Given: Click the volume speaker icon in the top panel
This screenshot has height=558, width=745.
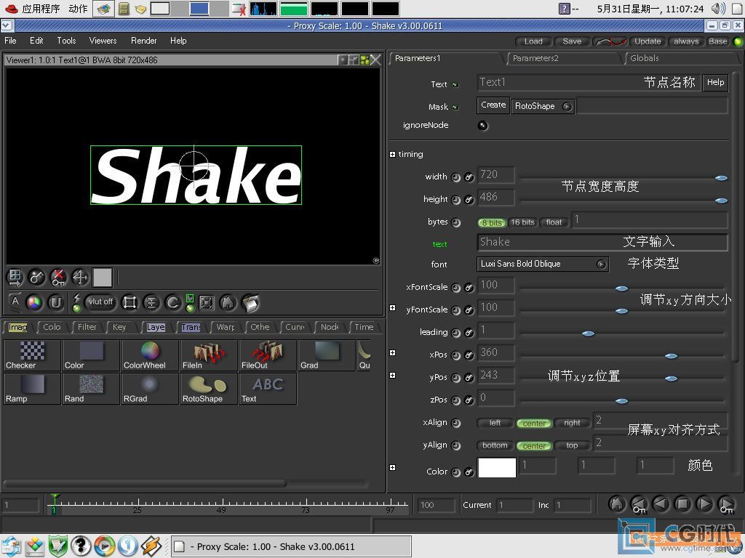Looking at the screenshot, I should 718,8.
